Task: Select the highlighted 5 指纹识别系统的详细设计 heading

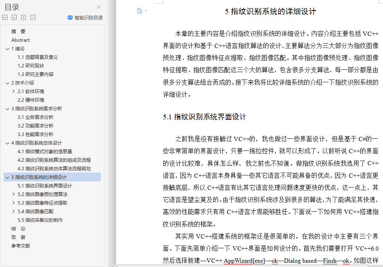Action: 52,177
